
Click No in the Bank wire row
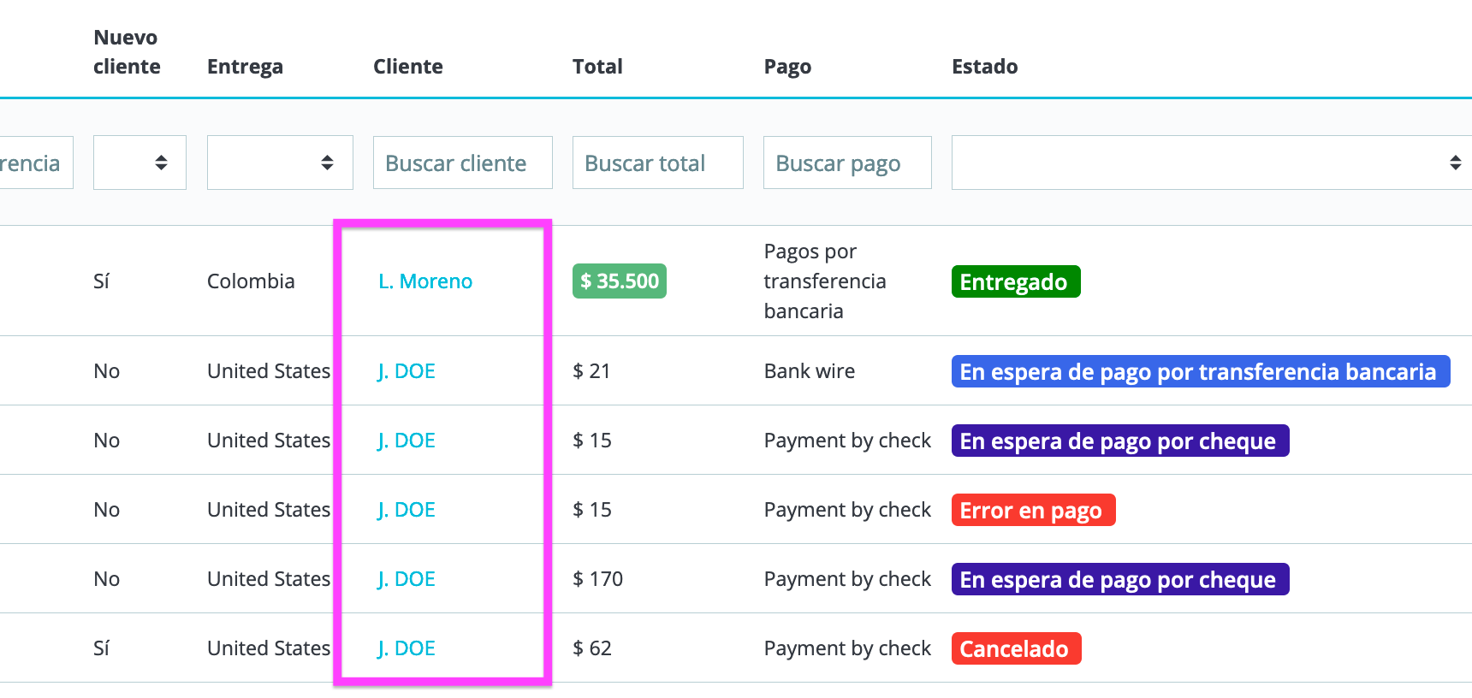(107, 371)
